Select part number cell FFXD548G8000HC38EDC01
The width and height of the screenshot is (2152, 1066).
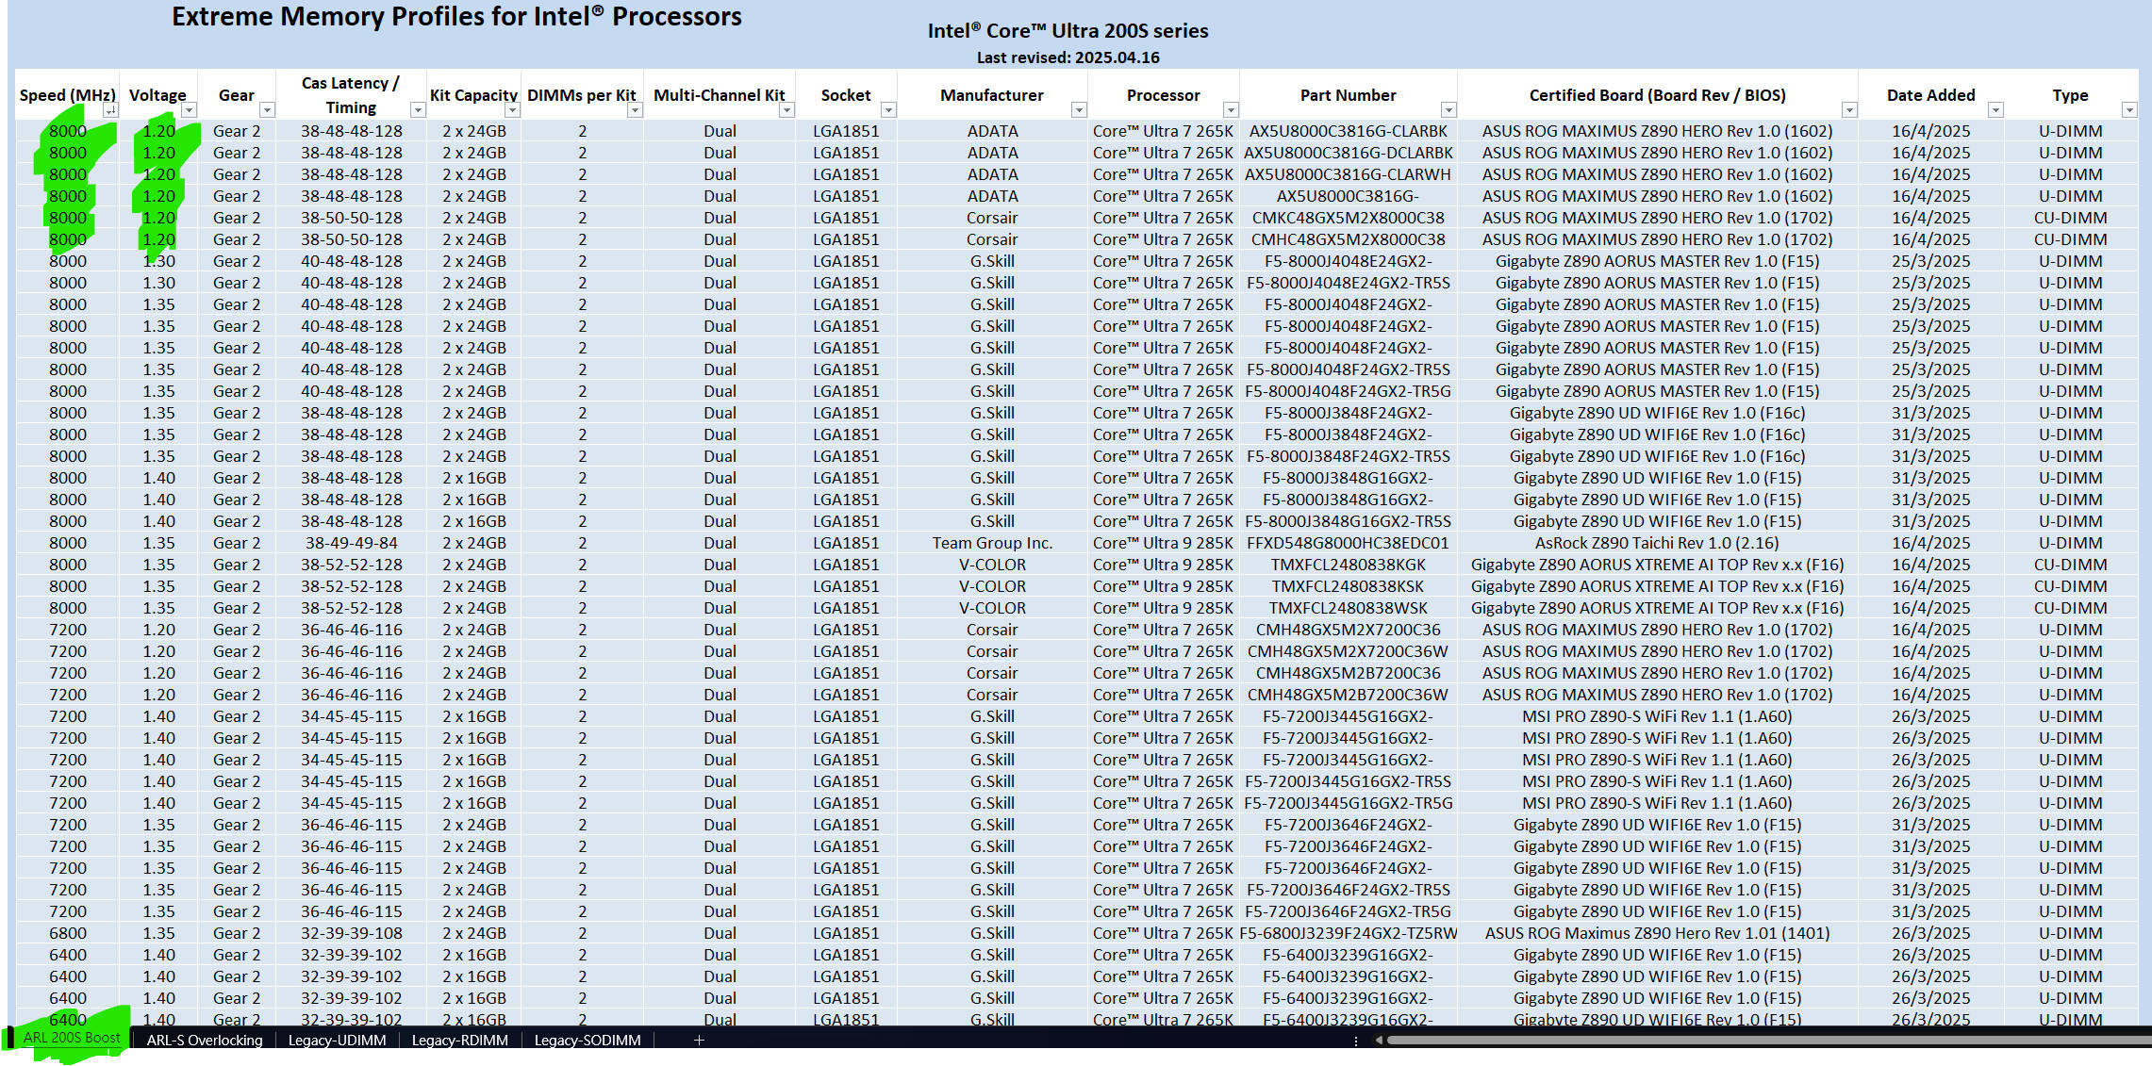coord(1348,543)
